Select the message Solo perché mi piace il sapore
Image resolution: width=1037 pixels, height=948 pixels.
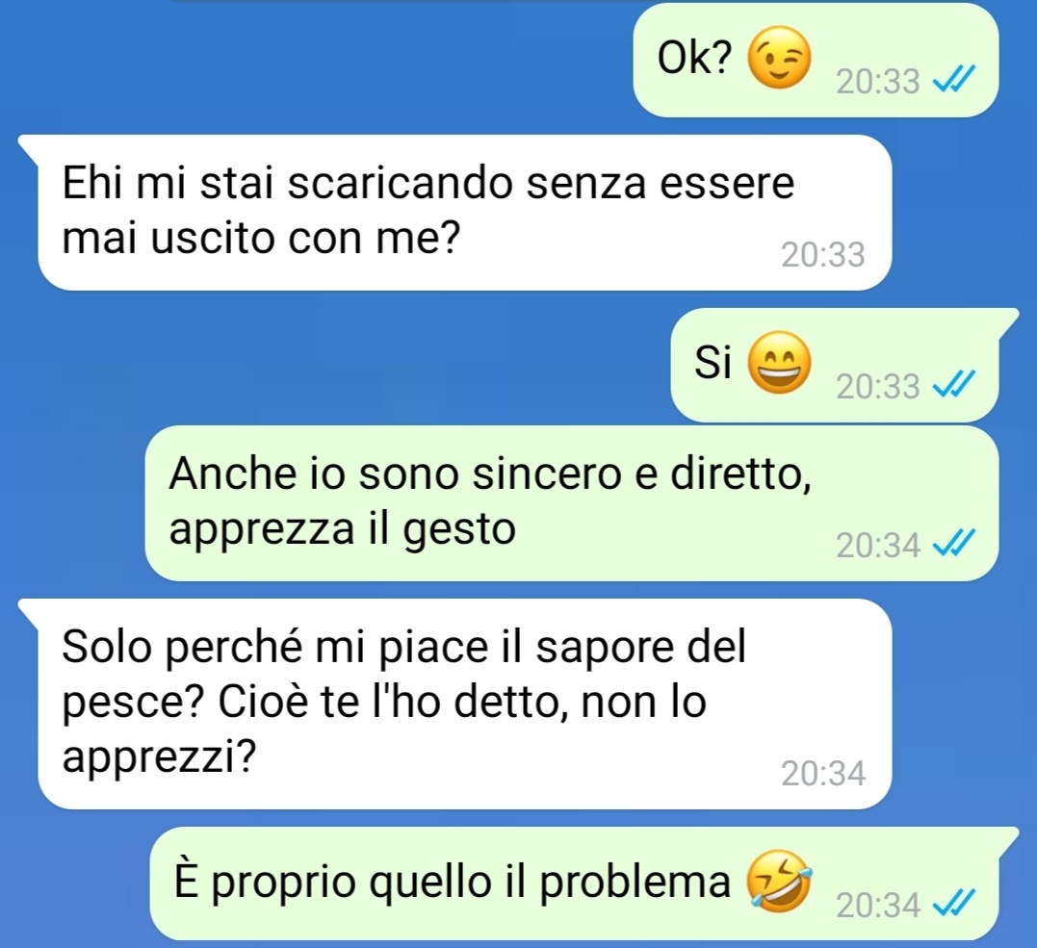pyautogui.click(x=464, y=704)
